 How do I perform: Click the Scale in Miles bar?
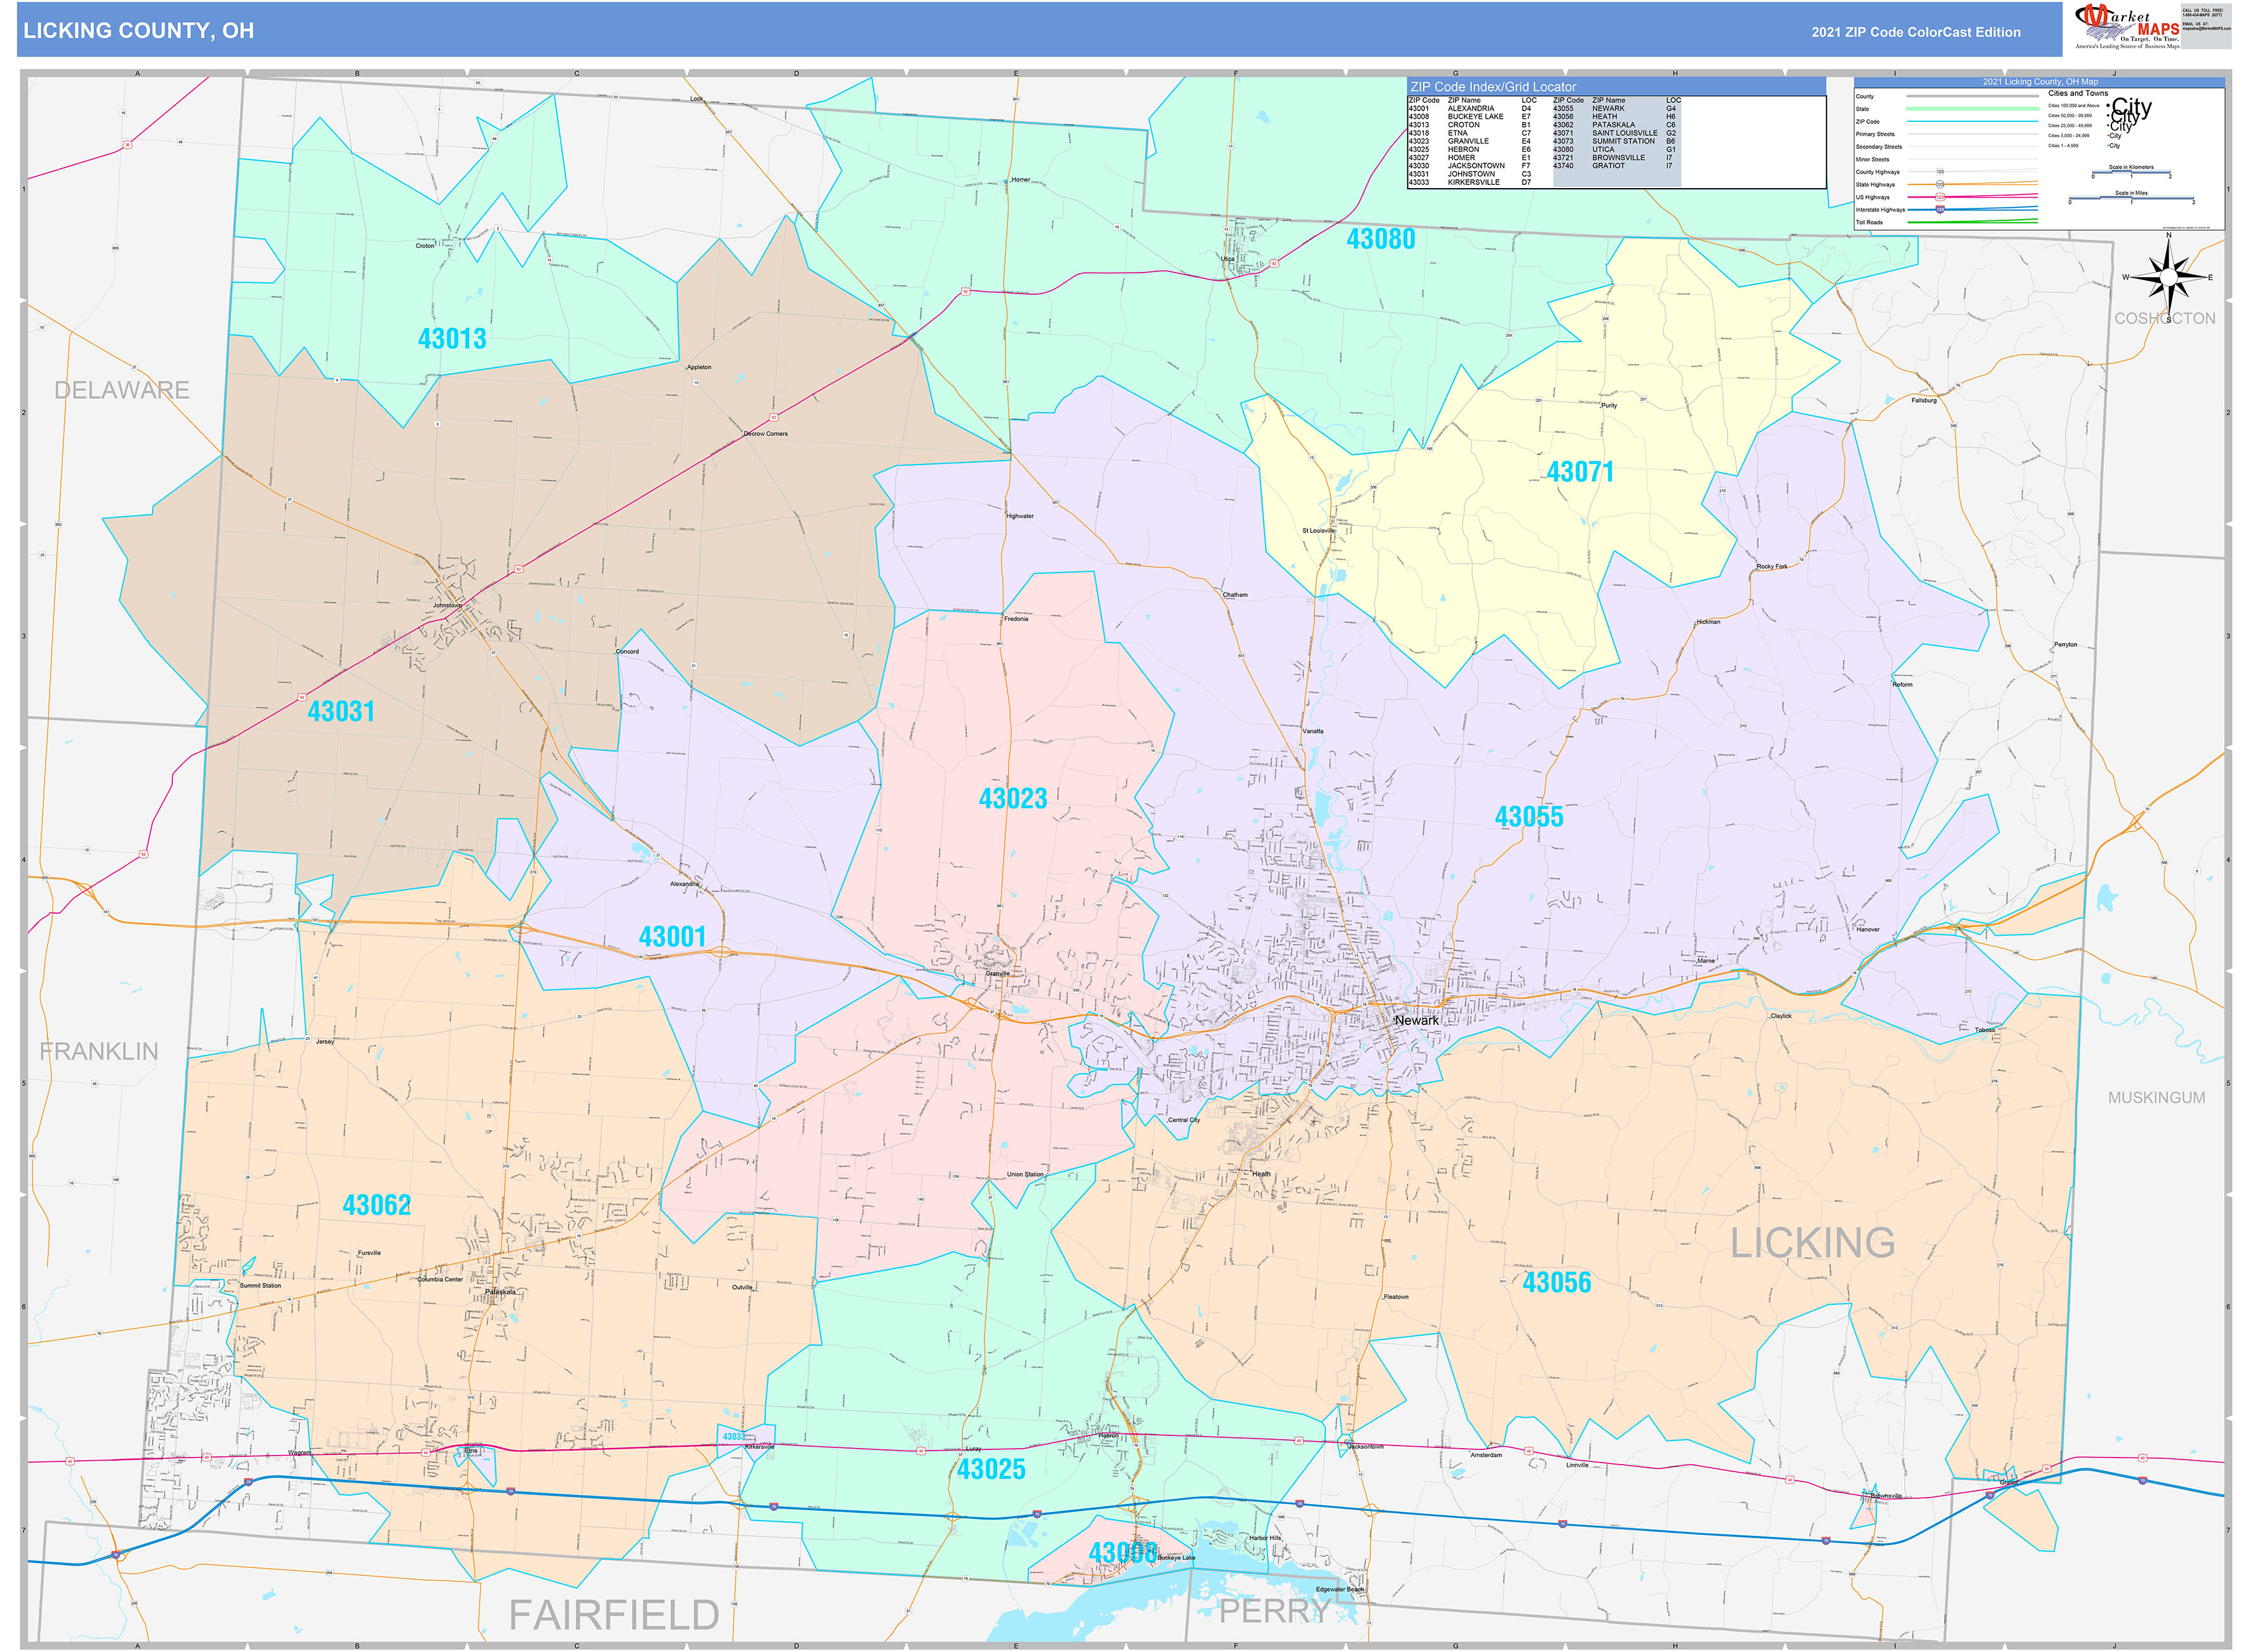coord(2131,199)
